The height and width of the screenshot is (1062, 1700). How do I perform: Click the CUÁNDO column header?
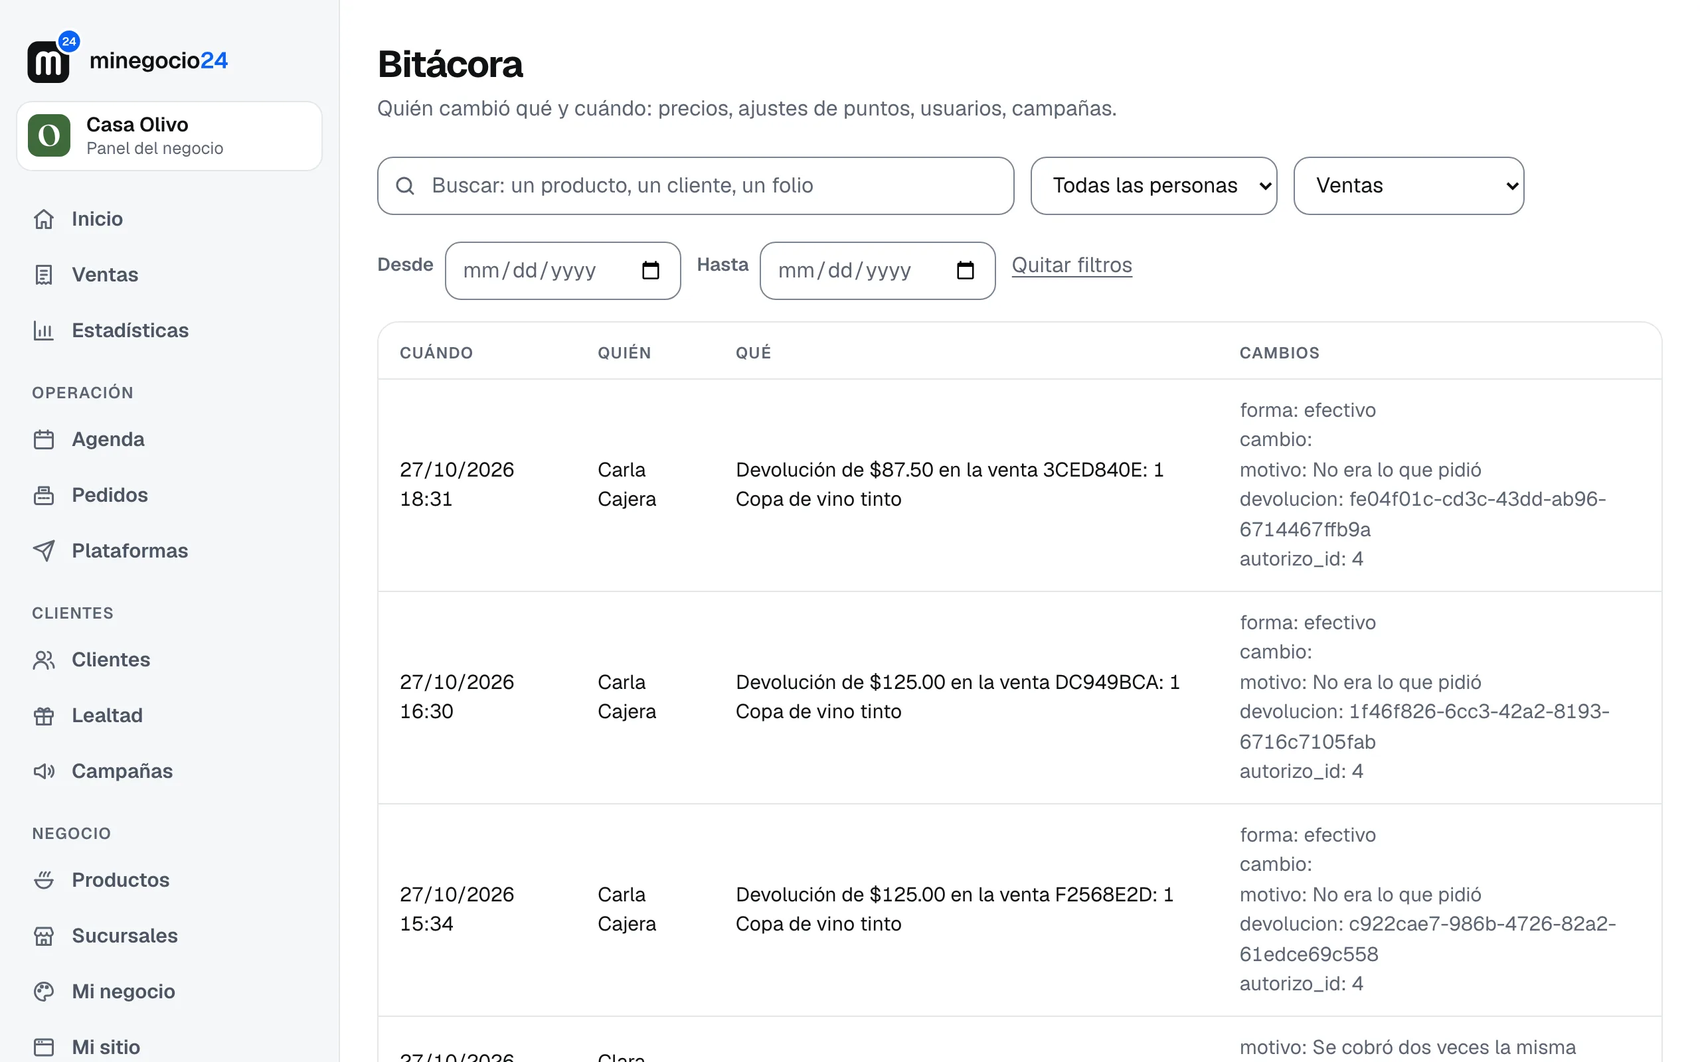coord(436,352)
